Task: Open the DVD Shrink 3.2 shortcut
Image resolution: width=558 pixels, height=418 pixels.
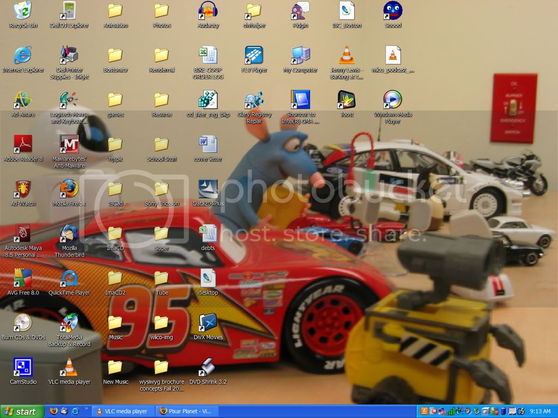Action: 208,367
